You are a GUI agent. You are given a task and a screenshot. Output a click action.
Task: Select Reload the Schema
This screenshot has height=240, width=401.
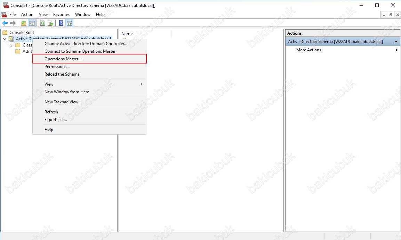pos(89,74)
